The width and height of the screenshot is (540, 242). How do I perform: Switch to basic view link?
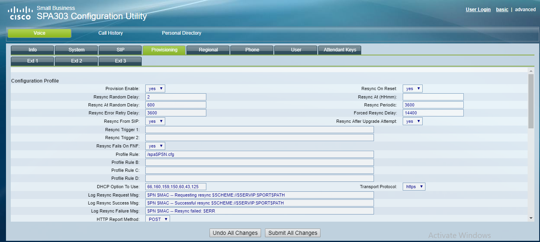502,10
